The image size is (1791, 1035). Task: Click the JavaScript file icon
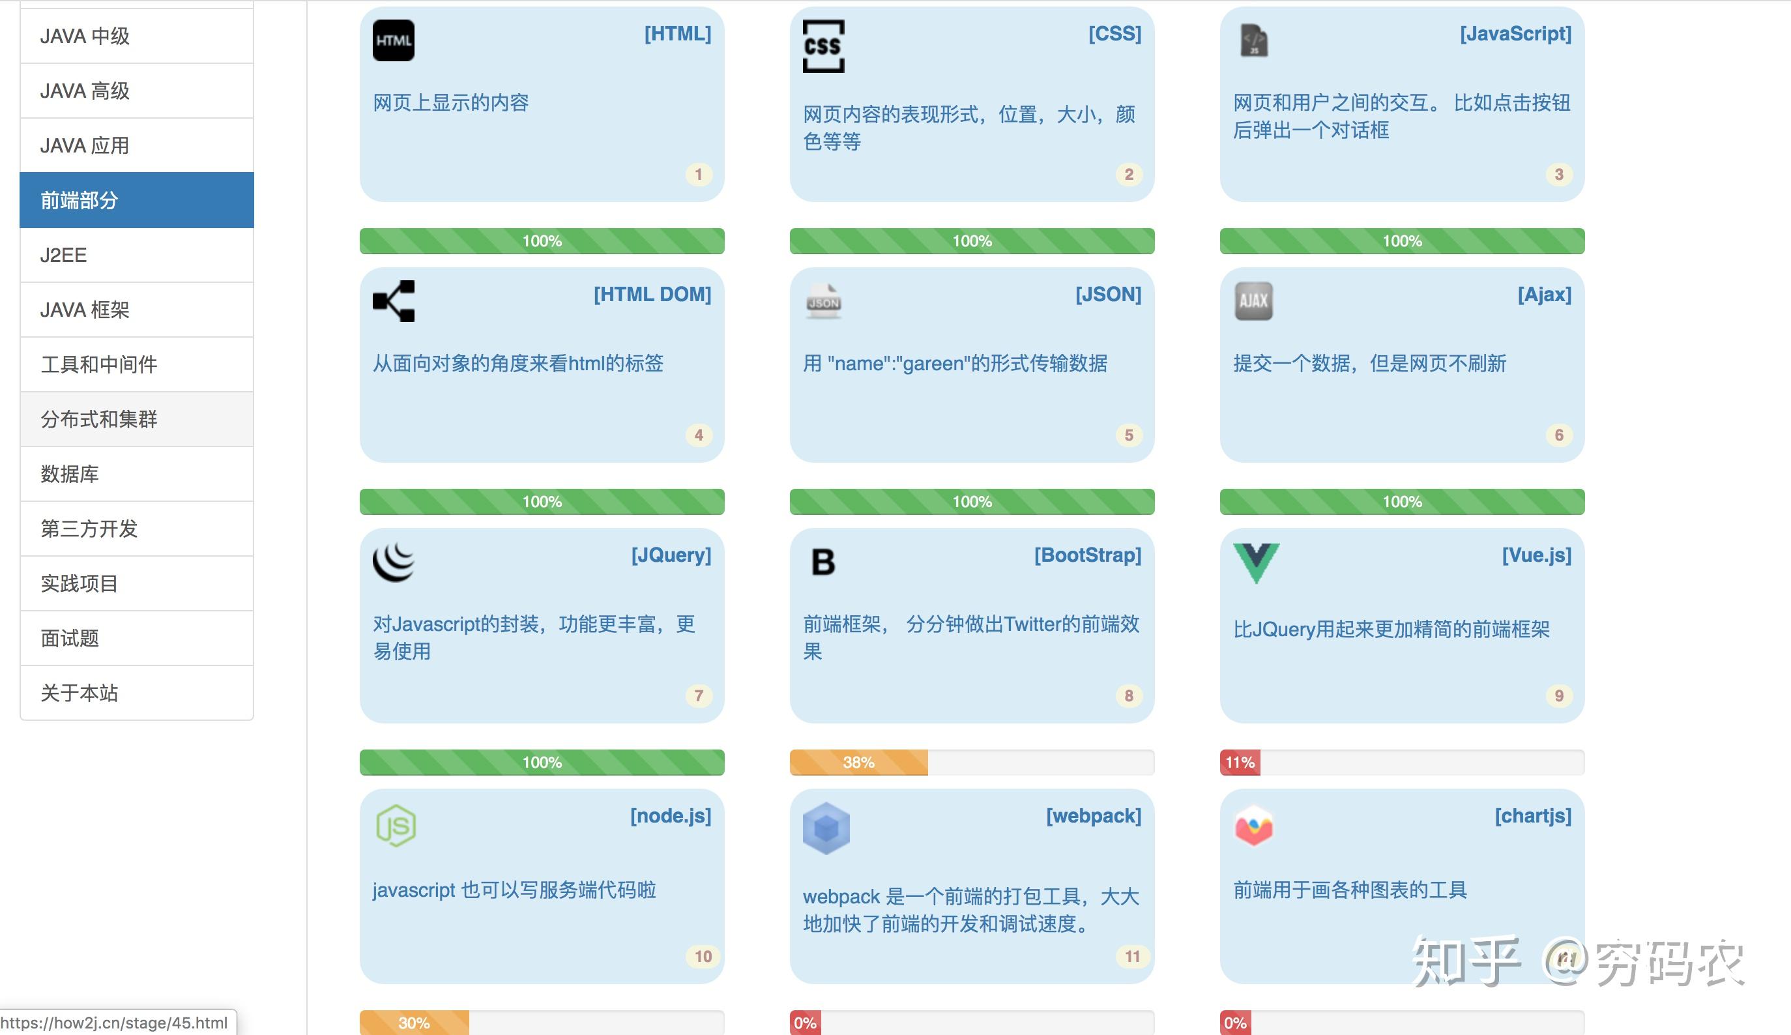coord(1254,40)
